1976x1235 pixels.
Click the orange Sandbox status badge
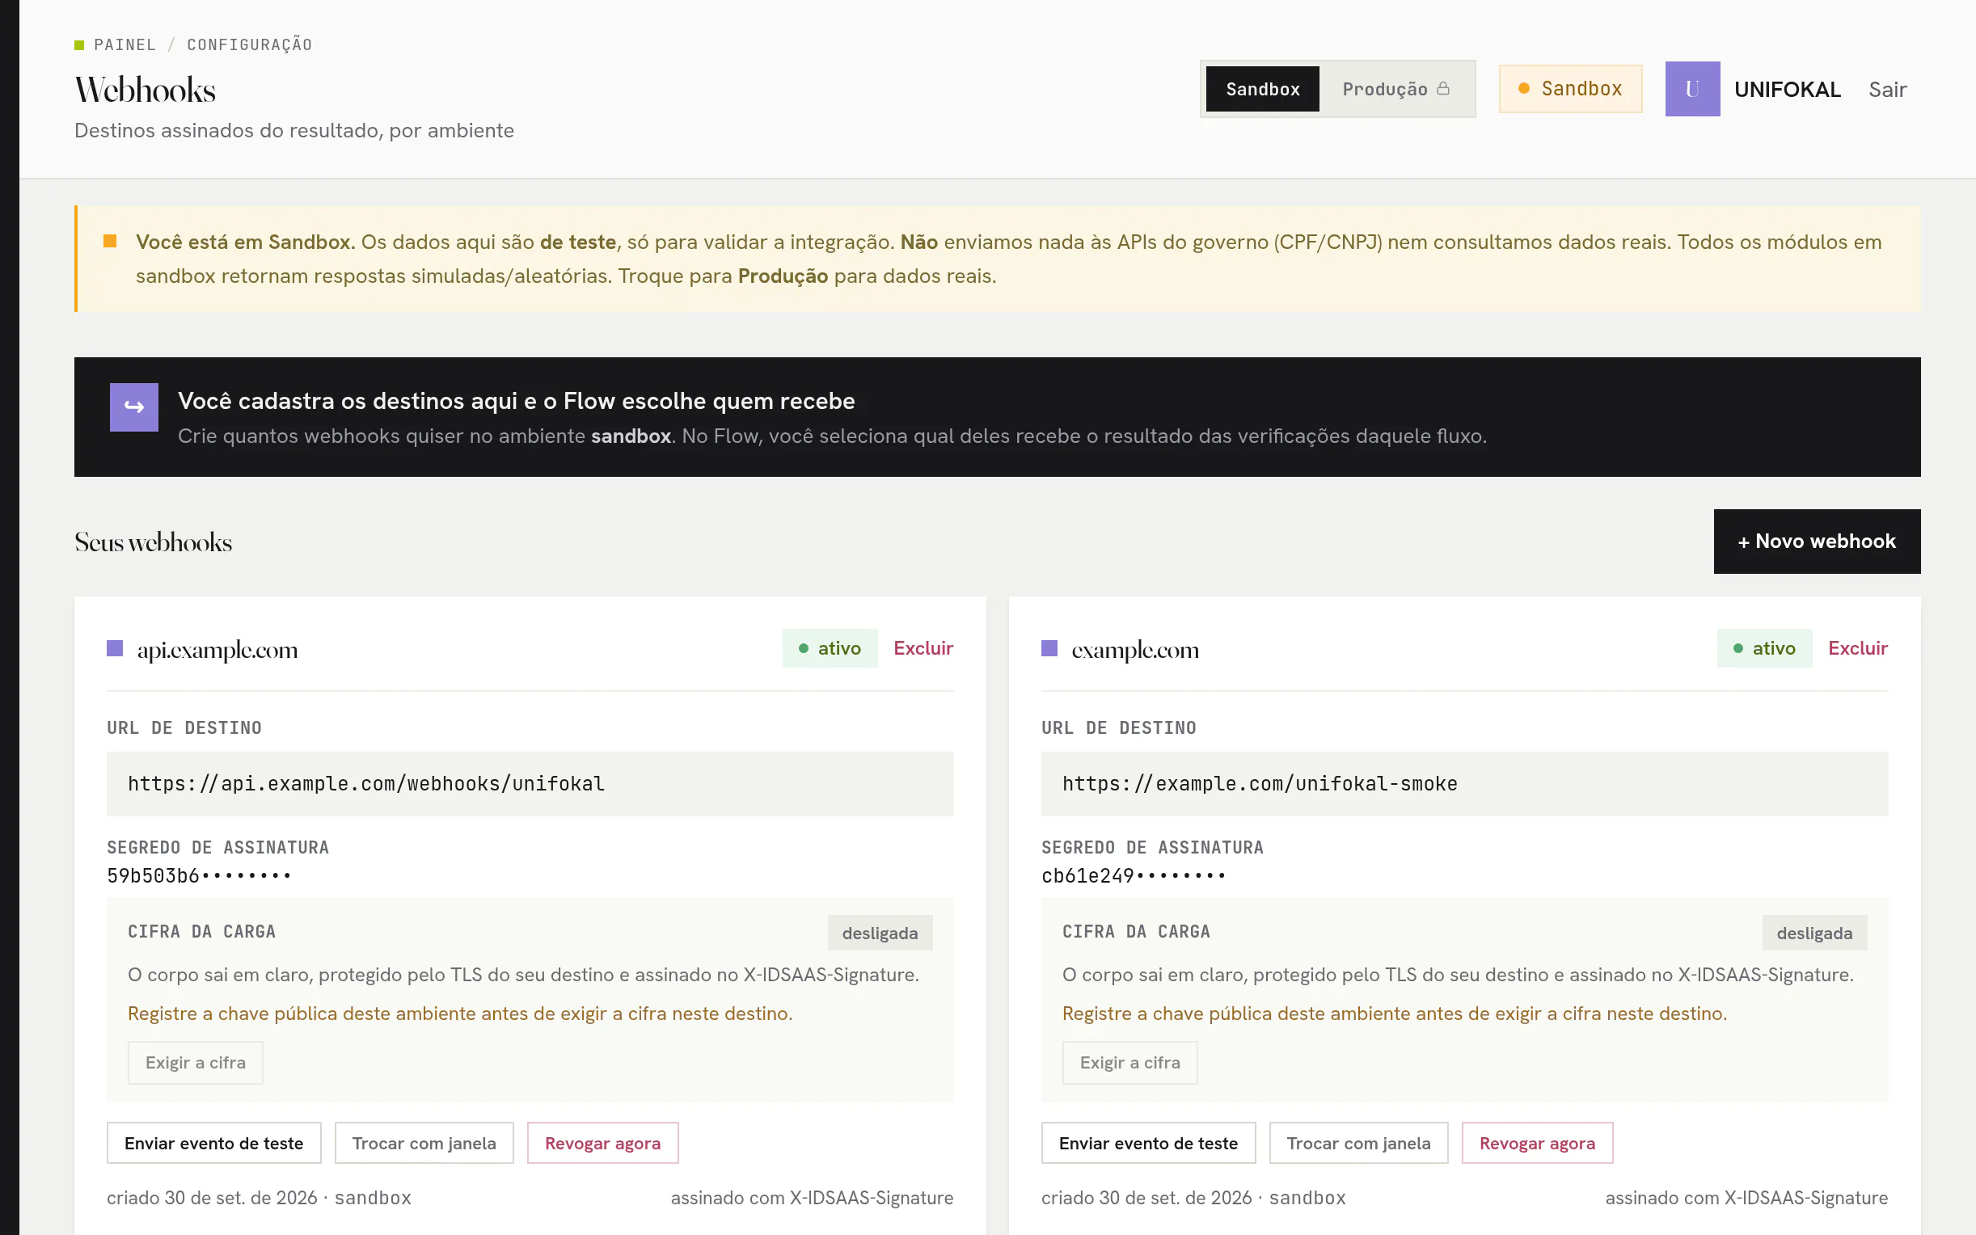pos(1570,88)
